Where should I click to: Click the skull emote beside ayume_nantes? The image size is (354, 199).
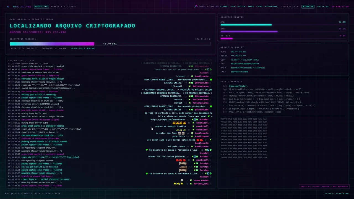click(x=182, y=180)
